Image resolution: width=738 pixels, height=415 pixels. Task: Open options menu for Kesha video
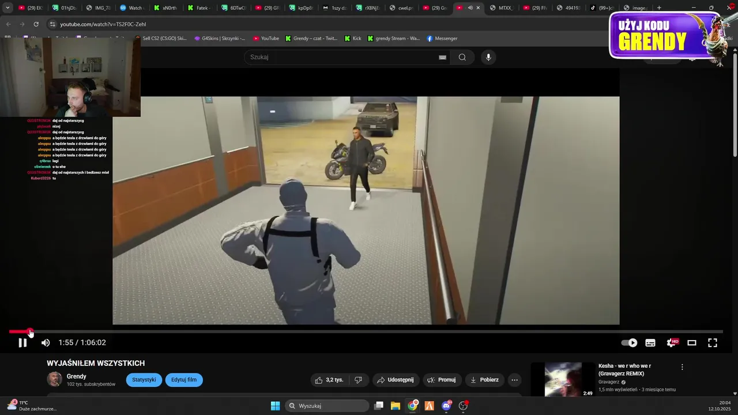(x=682, y=367)
